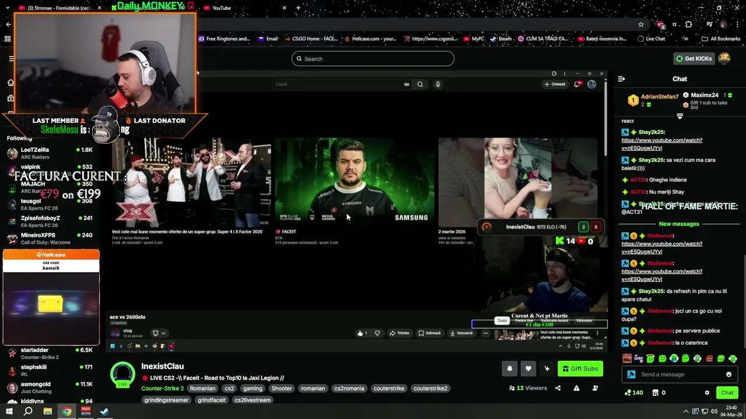Image resolution: width=746 pixels, height=419 pixels.
Task: Select the cs2livestream tag
Action: tap(252, 400)
